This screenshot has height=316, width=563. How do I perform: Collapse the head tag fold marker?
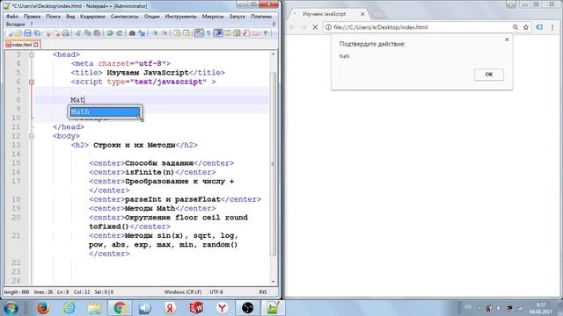(x=32, y=54)
